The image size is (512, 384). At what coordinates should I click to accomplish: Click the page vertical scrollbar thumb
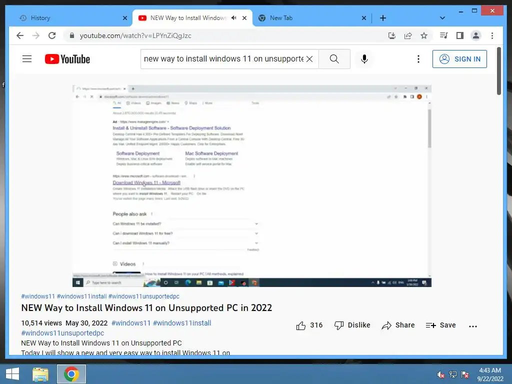498,71
